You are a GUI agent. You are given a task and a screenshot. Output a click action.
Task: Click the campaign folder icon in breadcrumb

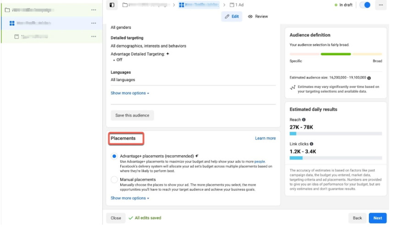tap(125, 5)
